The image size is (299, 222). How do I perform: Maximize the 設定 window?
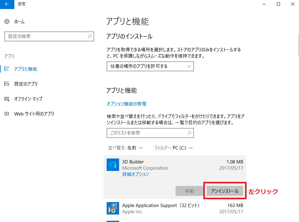[x=278, y=4]
